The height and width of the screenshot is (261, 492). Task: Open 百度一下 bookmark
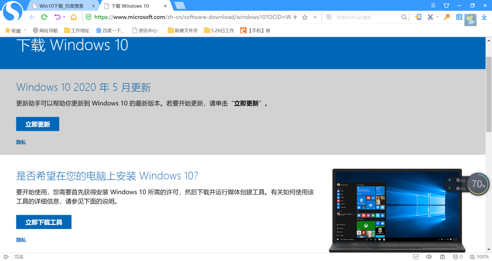pos(109,30)
